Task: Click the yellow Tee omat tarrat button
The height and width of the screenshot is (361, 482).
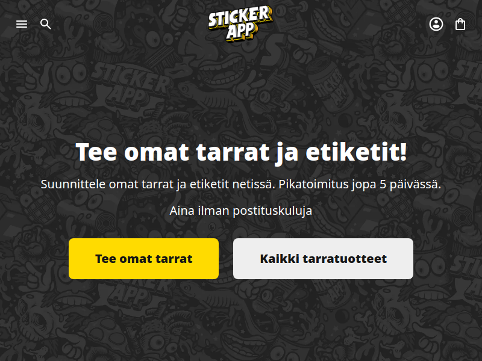Action: click(143, 259)
